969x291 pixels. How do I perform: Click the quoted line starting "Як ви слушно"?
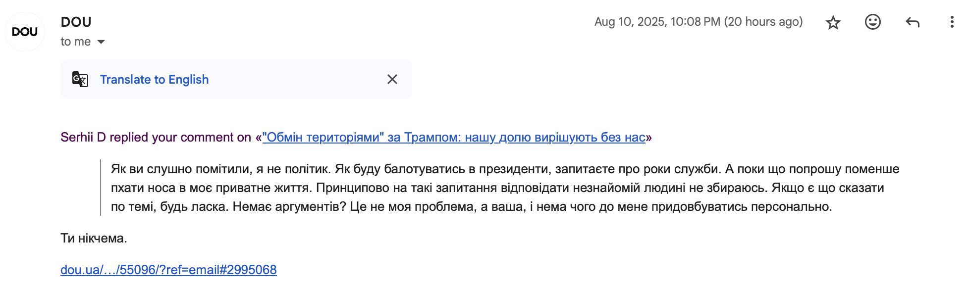pyautogui.click(x=505, y=169)
